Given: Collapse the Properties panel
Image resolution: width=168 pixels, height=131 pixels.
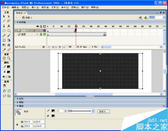Looking at the screenshot, I should [17, 106].
